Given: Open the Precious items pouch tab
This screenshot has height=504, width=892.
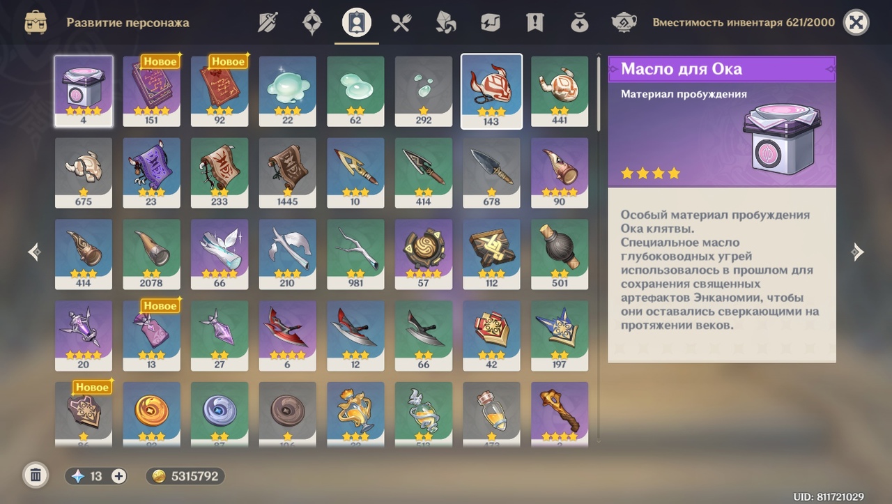Looking at the screenshot, I should (x=580, y=22).
